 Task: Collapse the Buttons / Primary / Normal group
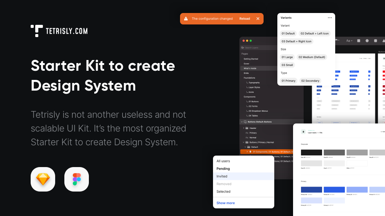[244, 142]
